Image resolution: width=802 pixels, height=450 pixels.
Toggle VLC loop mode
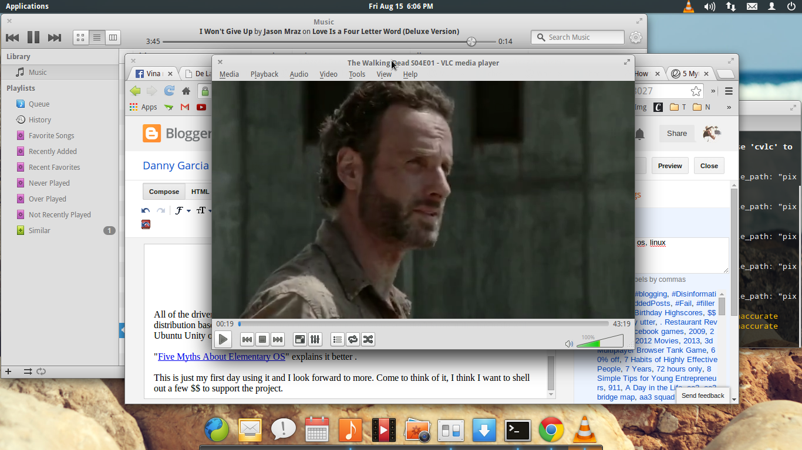(x=353, y=339)
